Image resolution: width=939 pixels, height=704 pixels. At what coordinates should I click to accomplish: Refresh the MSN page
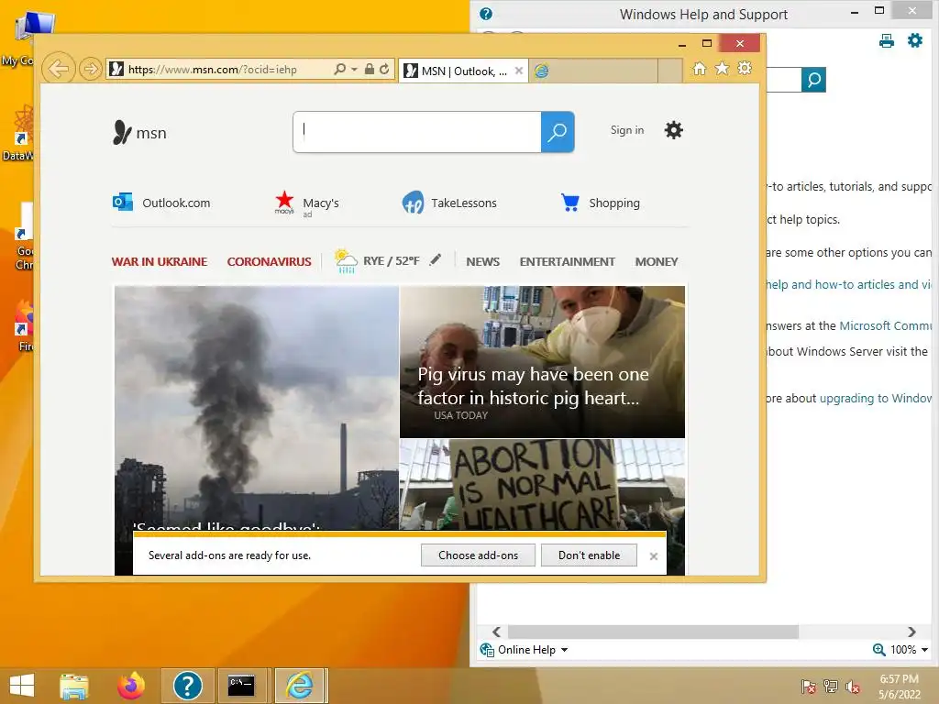tap(384, 70)
